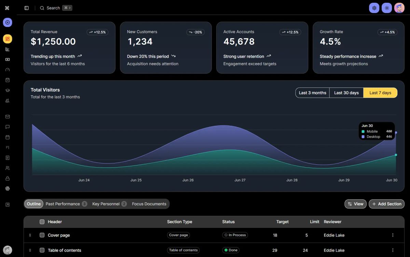Check the select-all checkbox in Header column

[42, 221]
